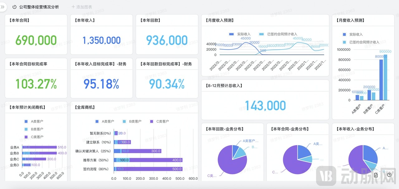Screen dimensions: 399x189
Task: Expand the collapsed sidebar with double-chevron
Action: tap(3, 7)
